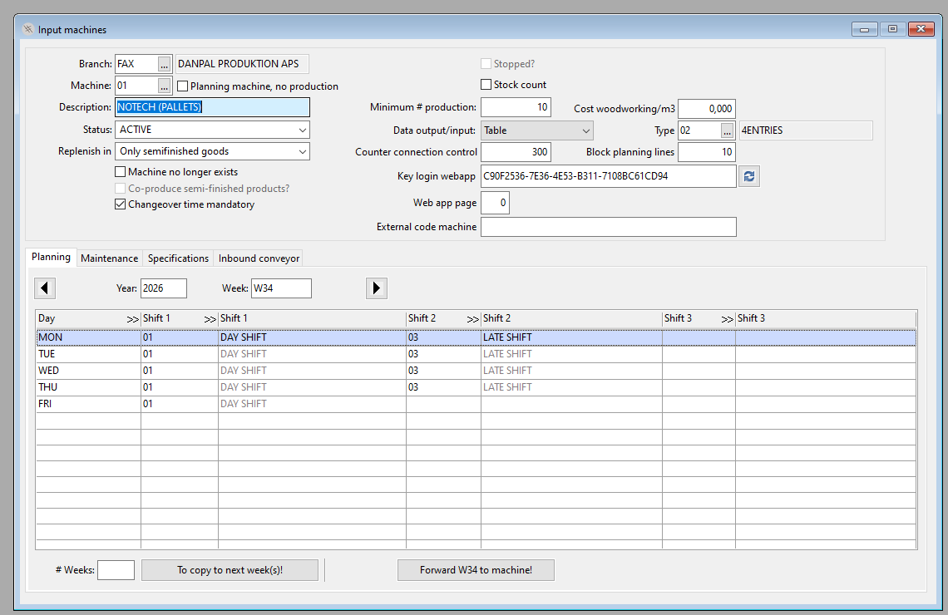Click the External code machine field
The width and height of the screenshot is (948, 615).
pyautogui.click(x=608, y=227)
